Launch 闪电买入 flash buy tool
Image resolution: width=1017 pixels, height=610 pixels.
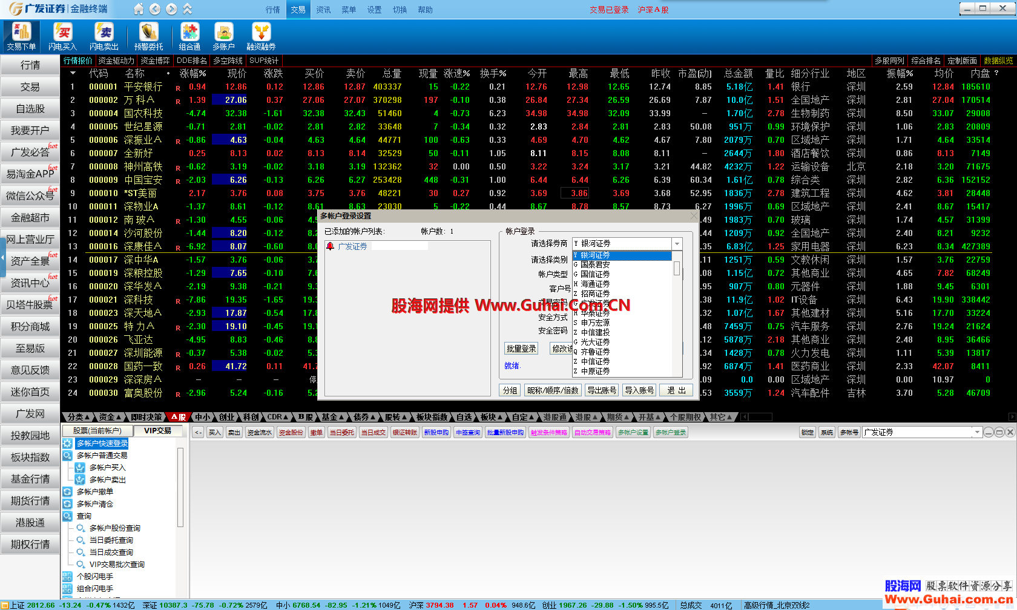[x=62, y=36]
